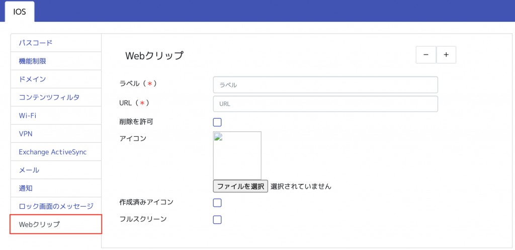Screen dimensions: 515x250
Task: Select the IOS tab
Action: coord(20,12)
